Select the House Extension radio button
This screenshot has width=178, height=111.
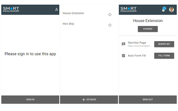(x=110, y=14)
